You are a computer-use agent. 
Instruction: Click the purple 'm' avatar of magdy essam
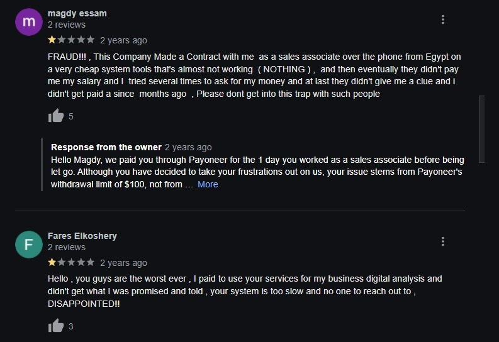click(28, 22)
